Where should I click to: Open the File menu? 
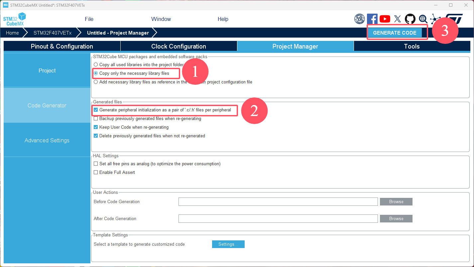89,19
